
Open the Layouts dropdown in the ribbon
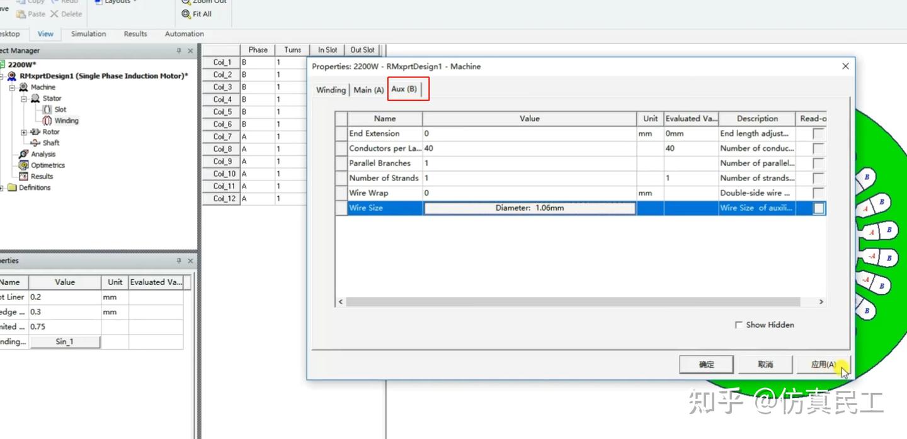[x=116, y=2]
